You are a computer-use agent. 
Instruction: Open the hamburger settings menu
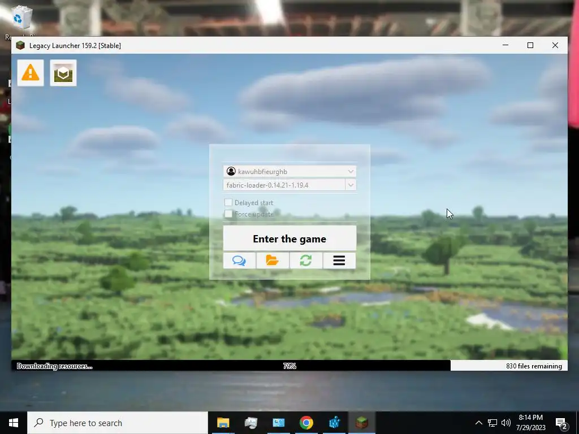coord(339,261)
